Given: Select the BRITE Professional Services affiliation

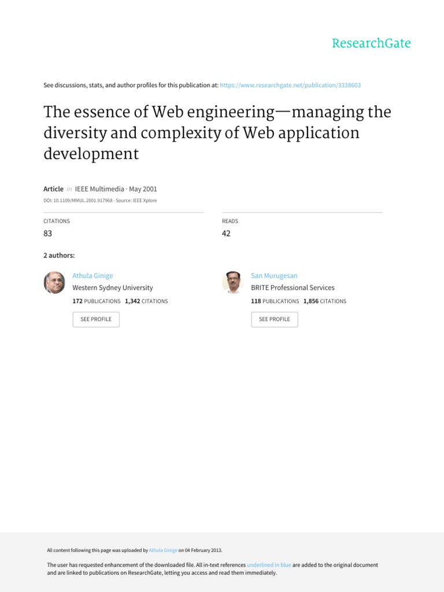Looking at the screenshot, I should point(293,287).
